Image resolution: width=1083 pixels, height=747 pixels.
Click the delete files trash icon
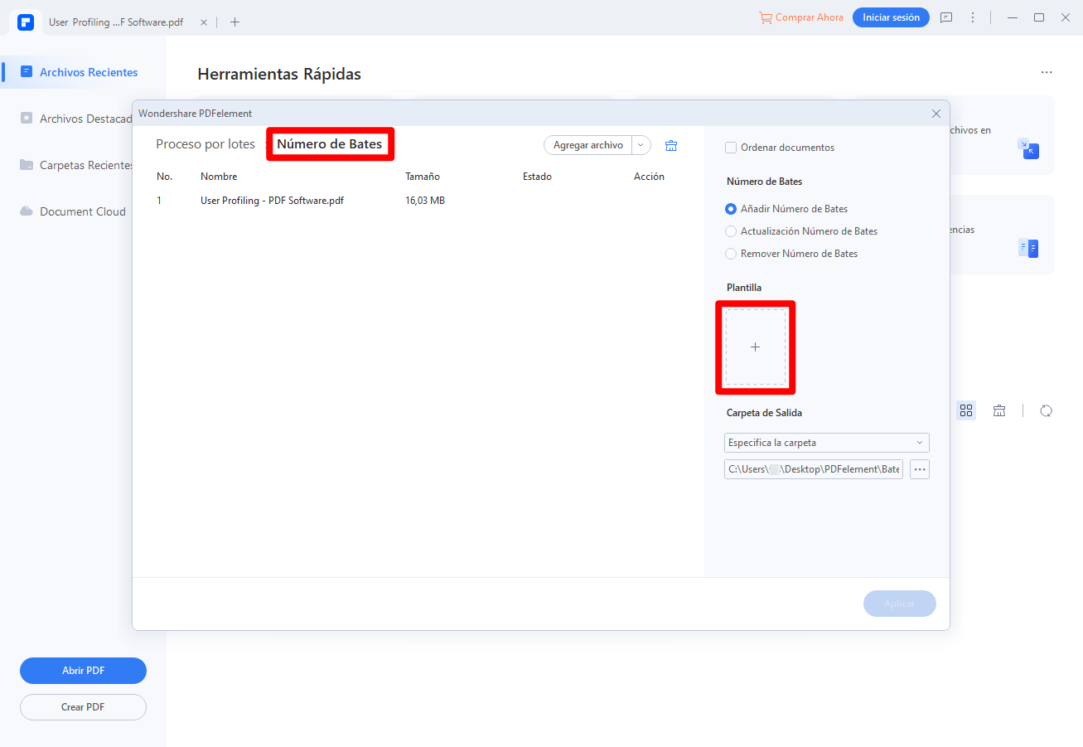[671, 145]
